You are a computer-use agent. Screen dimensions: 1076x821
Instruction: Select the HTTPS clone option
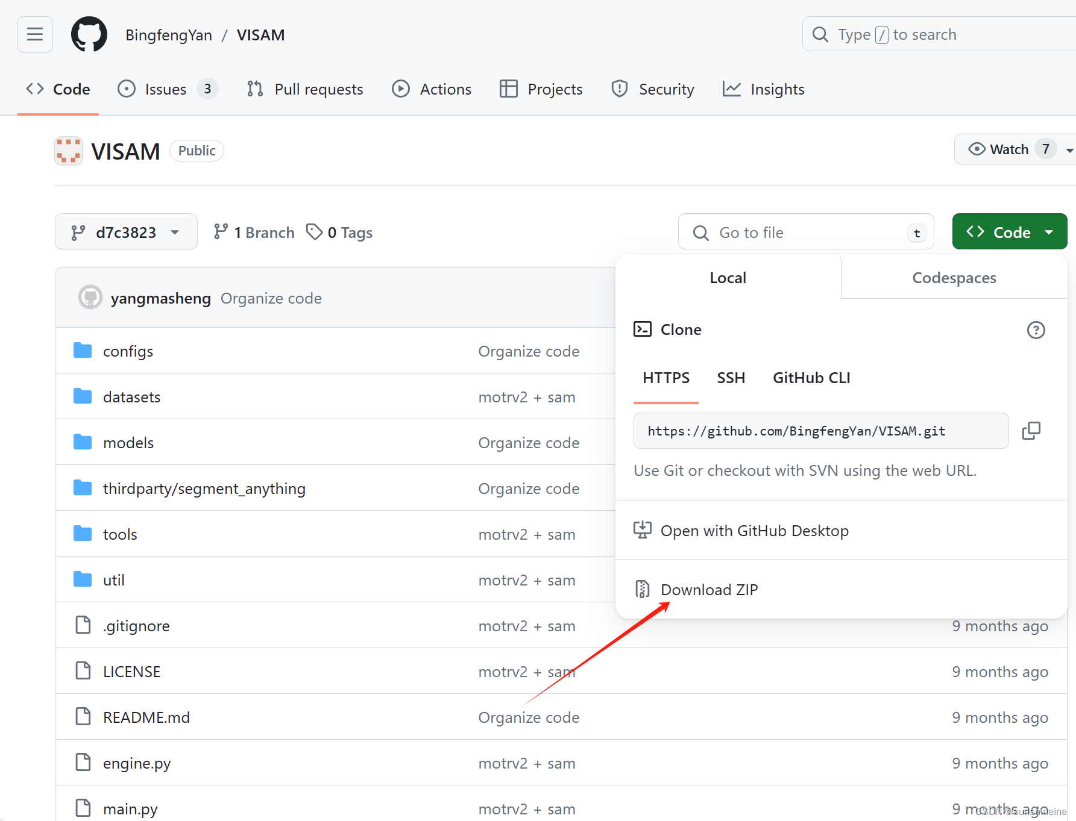(x=666, y=378)
